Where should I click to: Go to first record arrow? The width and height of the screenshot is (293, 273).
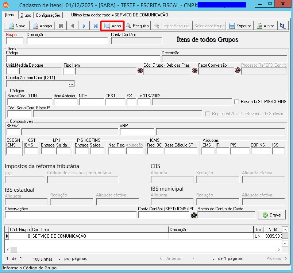click(61, 26)
